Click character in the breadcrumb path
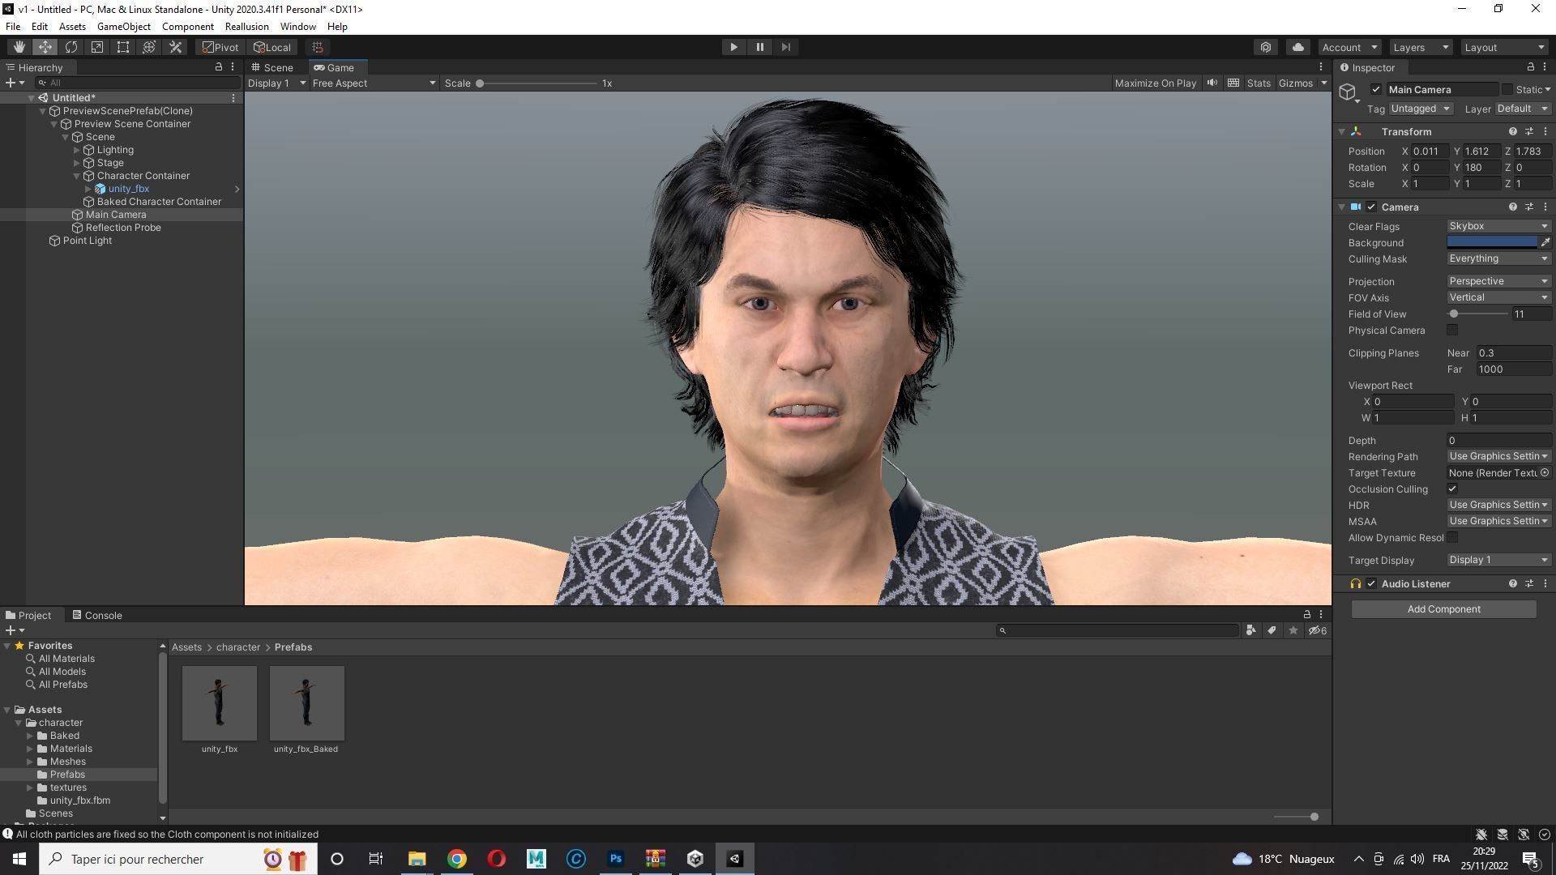The width and height of the screenshot is (1556, 875). point(237,647)
